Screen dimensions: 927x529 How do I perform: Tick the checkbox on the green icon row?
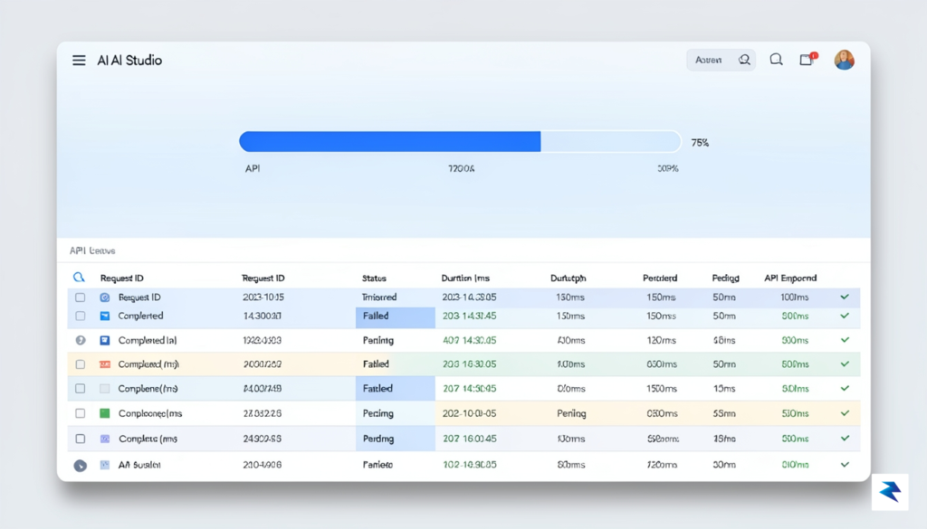coord(81,413)
